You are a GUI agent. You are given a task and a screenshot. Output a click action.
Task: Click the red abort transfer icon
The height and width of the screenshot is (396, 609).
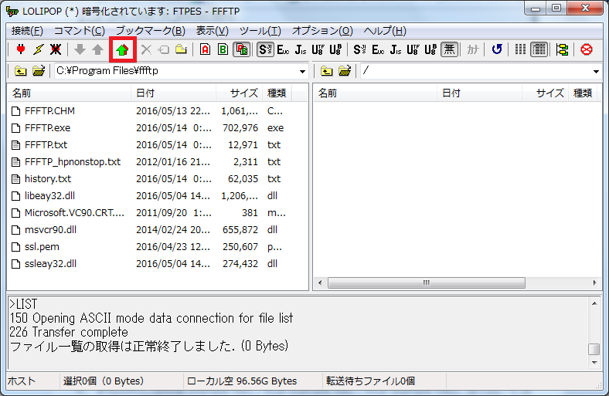pos(587,50)
